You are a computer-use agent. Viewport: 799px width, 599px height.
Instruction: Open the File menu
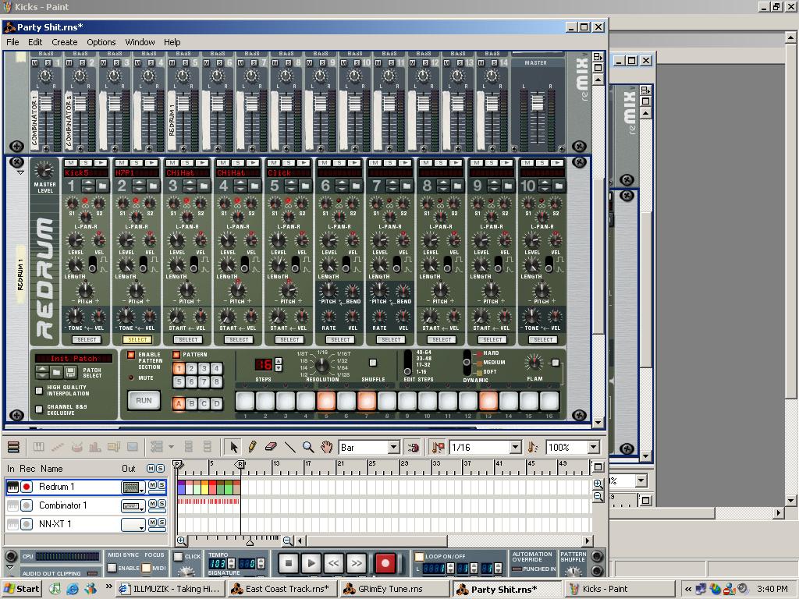point(12,42)
